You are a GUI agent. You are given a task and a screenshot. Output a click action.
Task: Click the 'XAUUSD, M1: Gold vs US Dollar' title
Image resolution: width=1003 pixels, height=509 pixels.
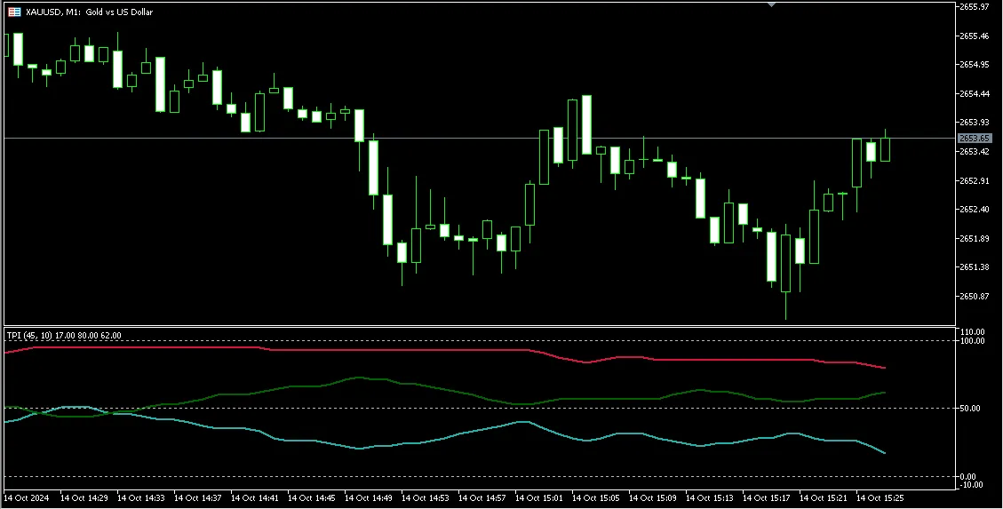[89, 12]
